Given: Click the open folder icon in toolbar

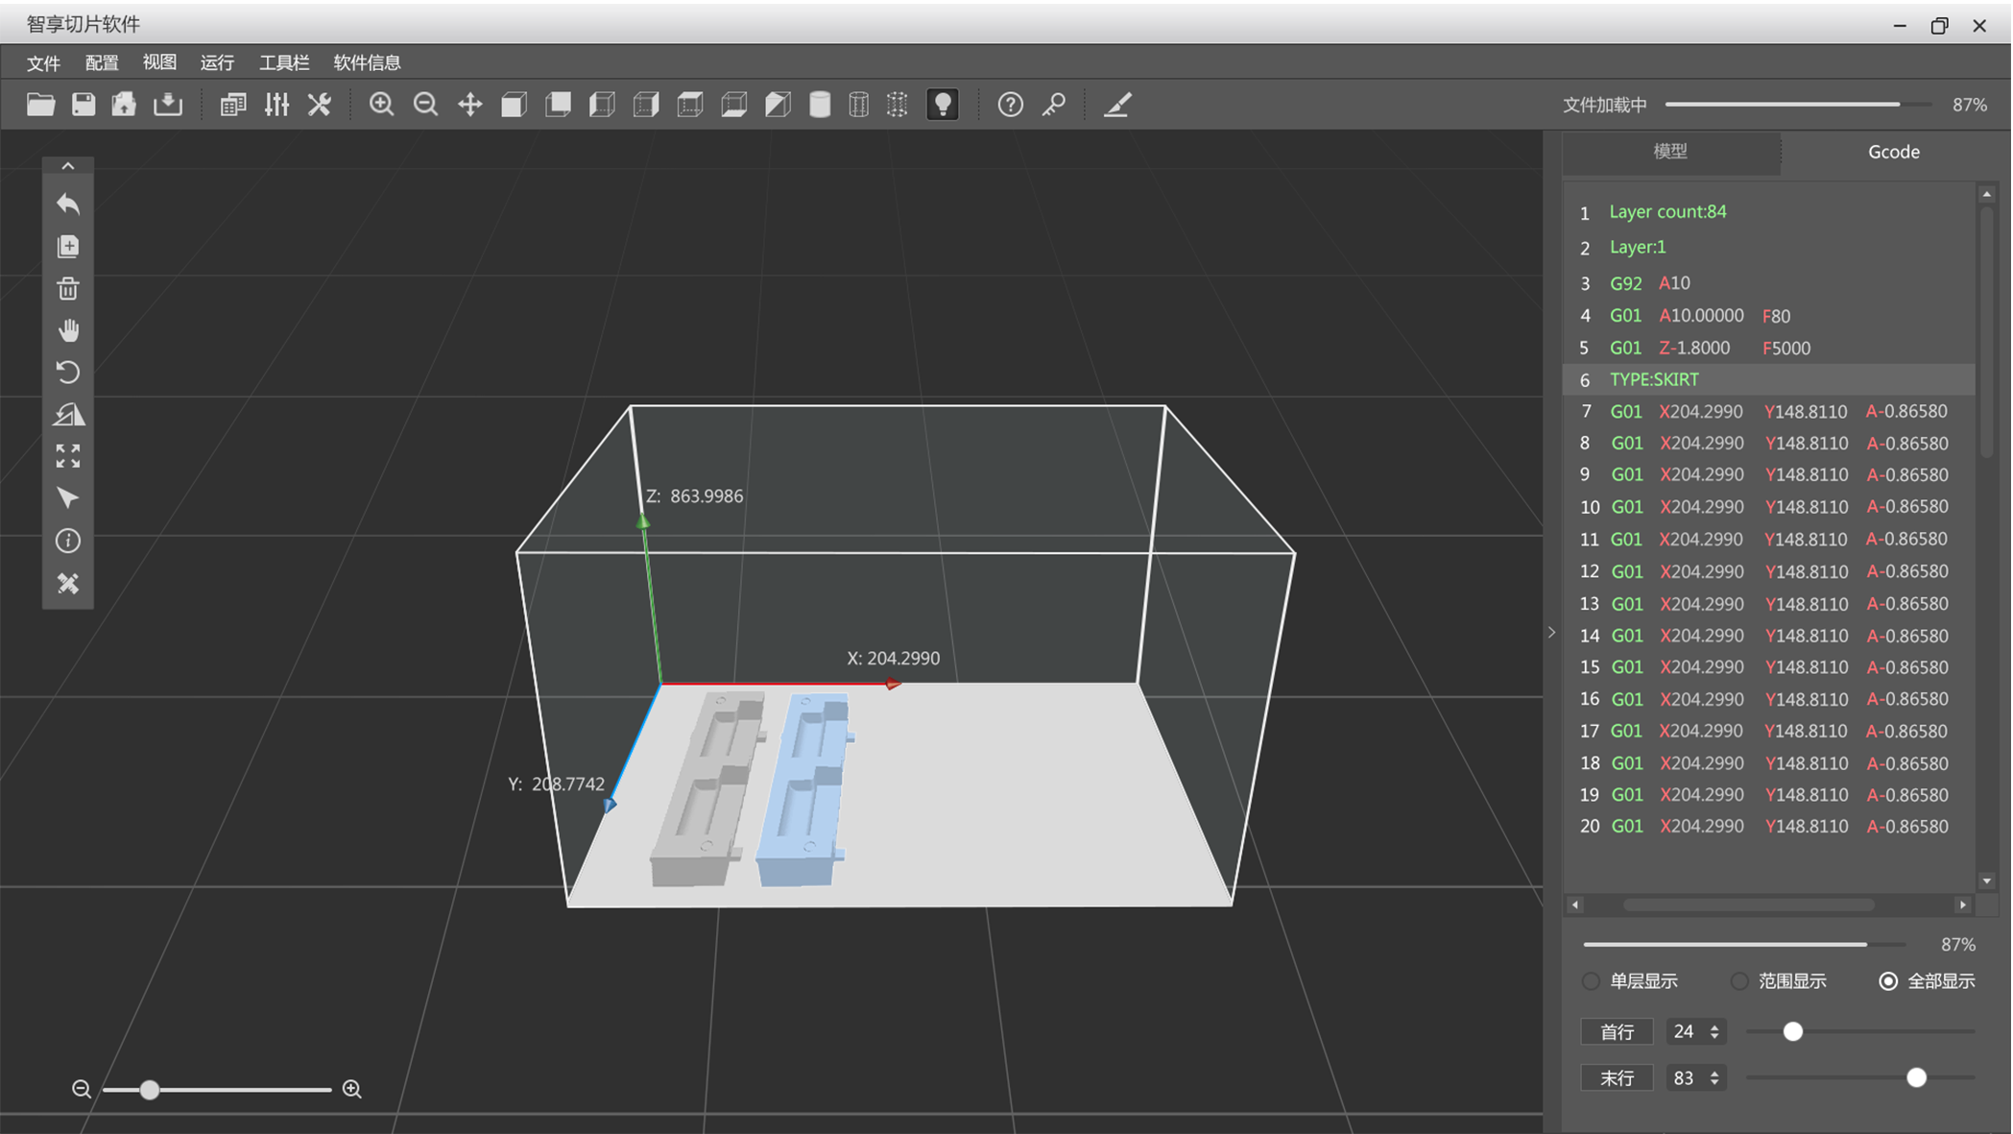Looking at the screenshot, I should 40,104.
